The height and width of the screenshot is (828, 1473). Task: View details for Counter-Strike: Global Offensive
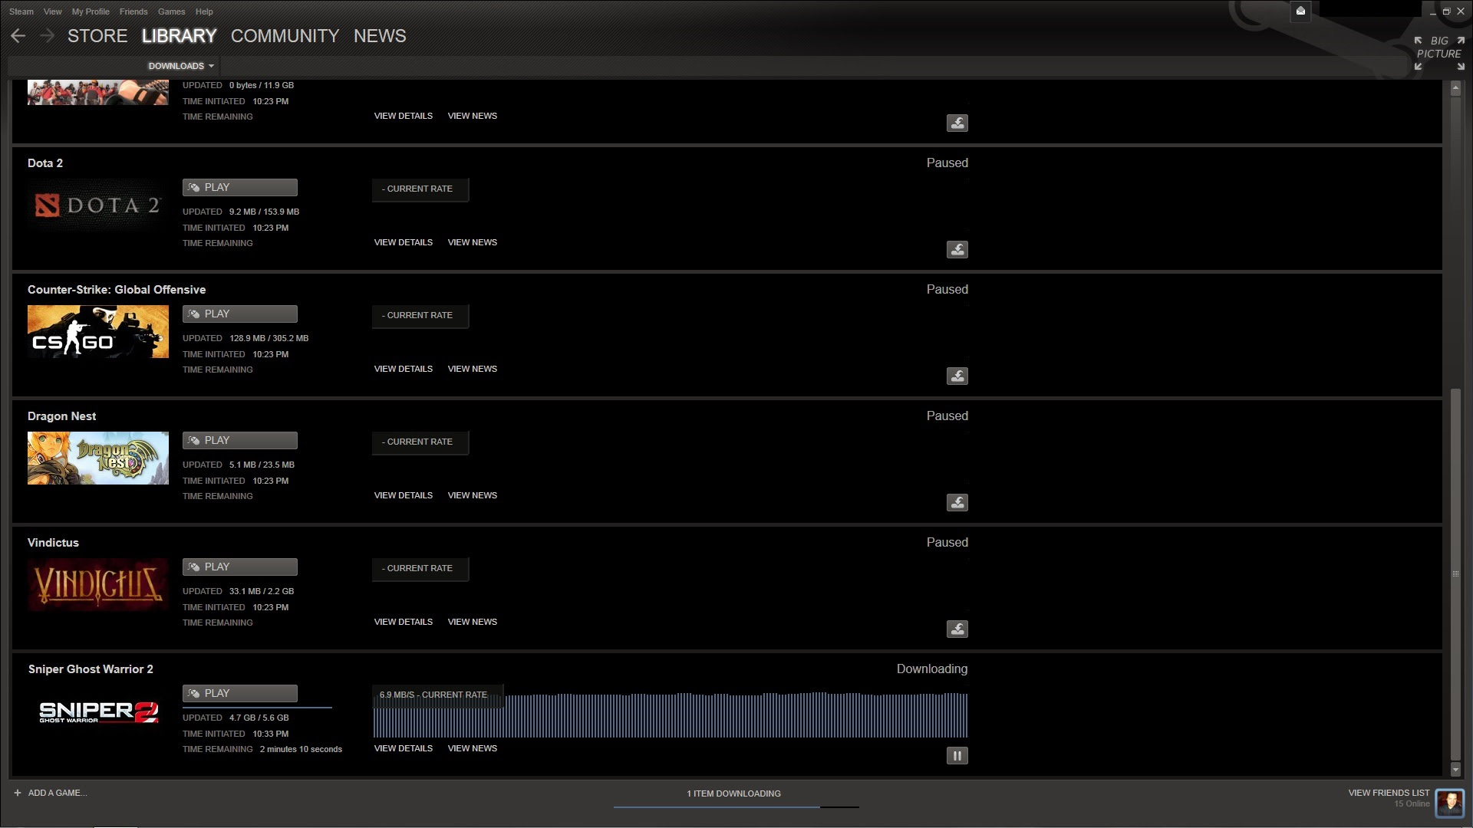pyautogui.click(x=404, y=369)
